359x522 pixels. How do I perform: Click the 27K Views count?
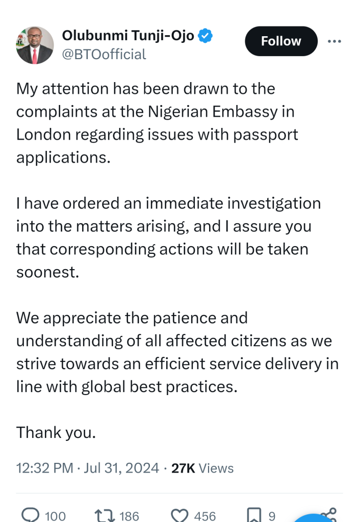(x=202, y=468)
